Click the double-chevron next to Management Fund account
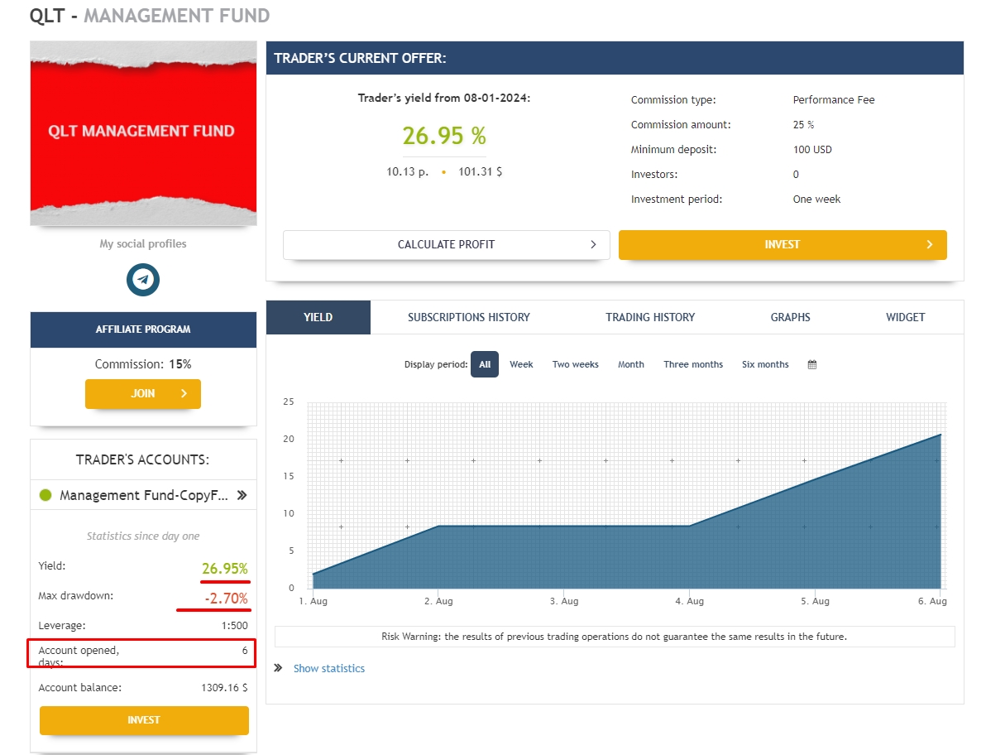Viewport: 986px width, 755px height. 242,495
